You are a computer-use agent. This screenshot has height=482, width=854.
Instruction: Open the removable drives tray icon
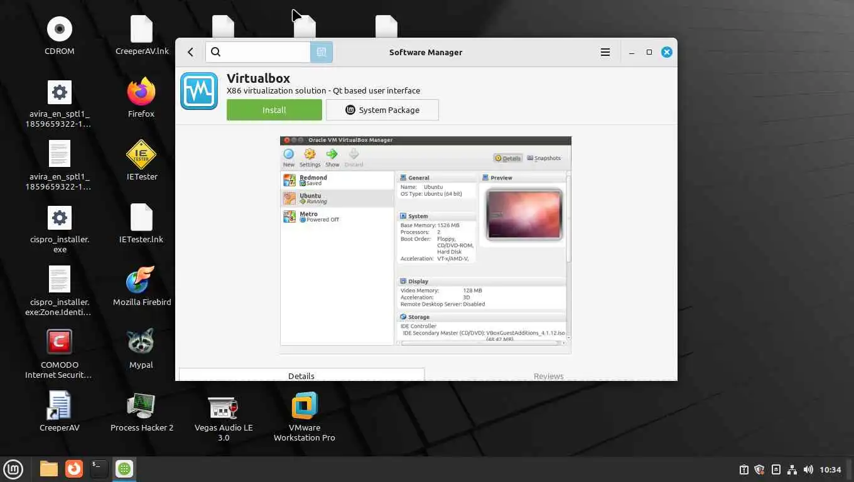click(776, 469)
